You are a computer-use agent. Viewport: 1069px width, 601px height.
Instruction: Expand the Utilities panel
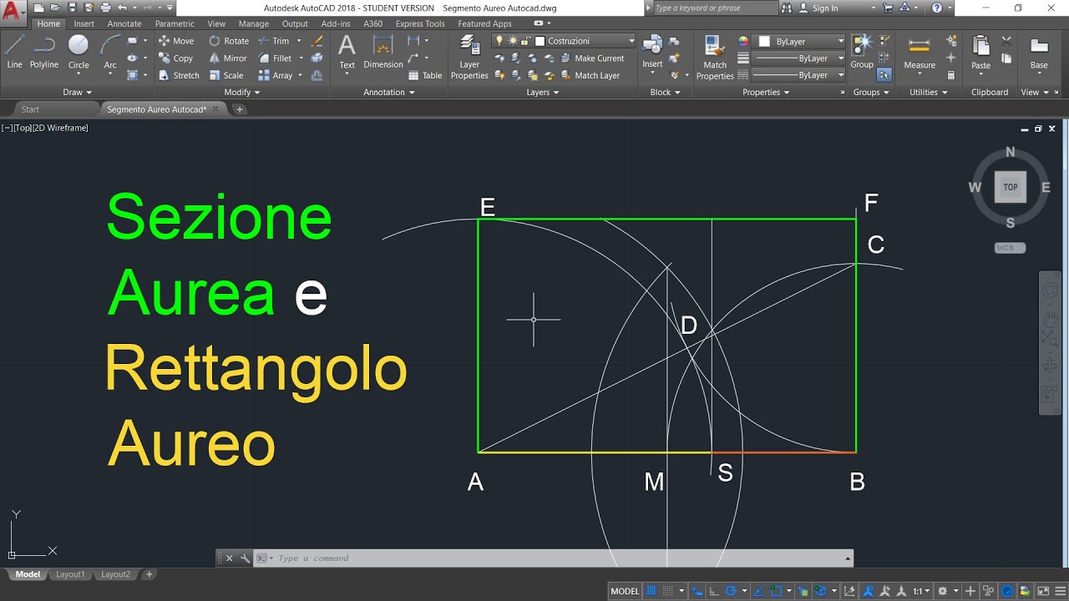(x=929, y=92)
